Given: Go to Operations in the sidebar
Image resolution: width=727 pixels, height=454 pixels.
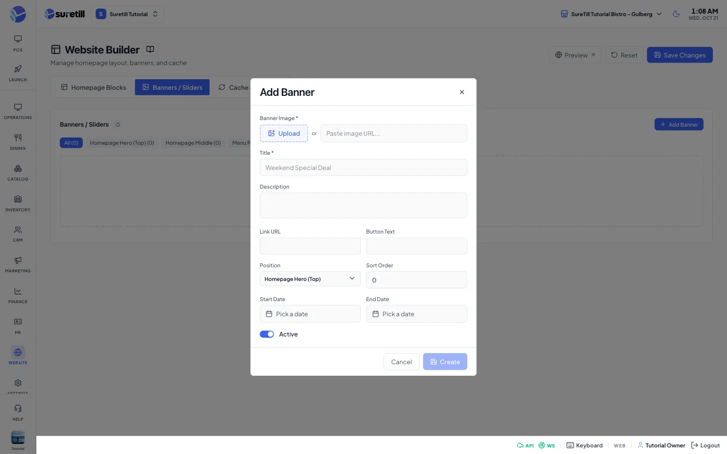Looking at the screenshot, I should (18, 111).
